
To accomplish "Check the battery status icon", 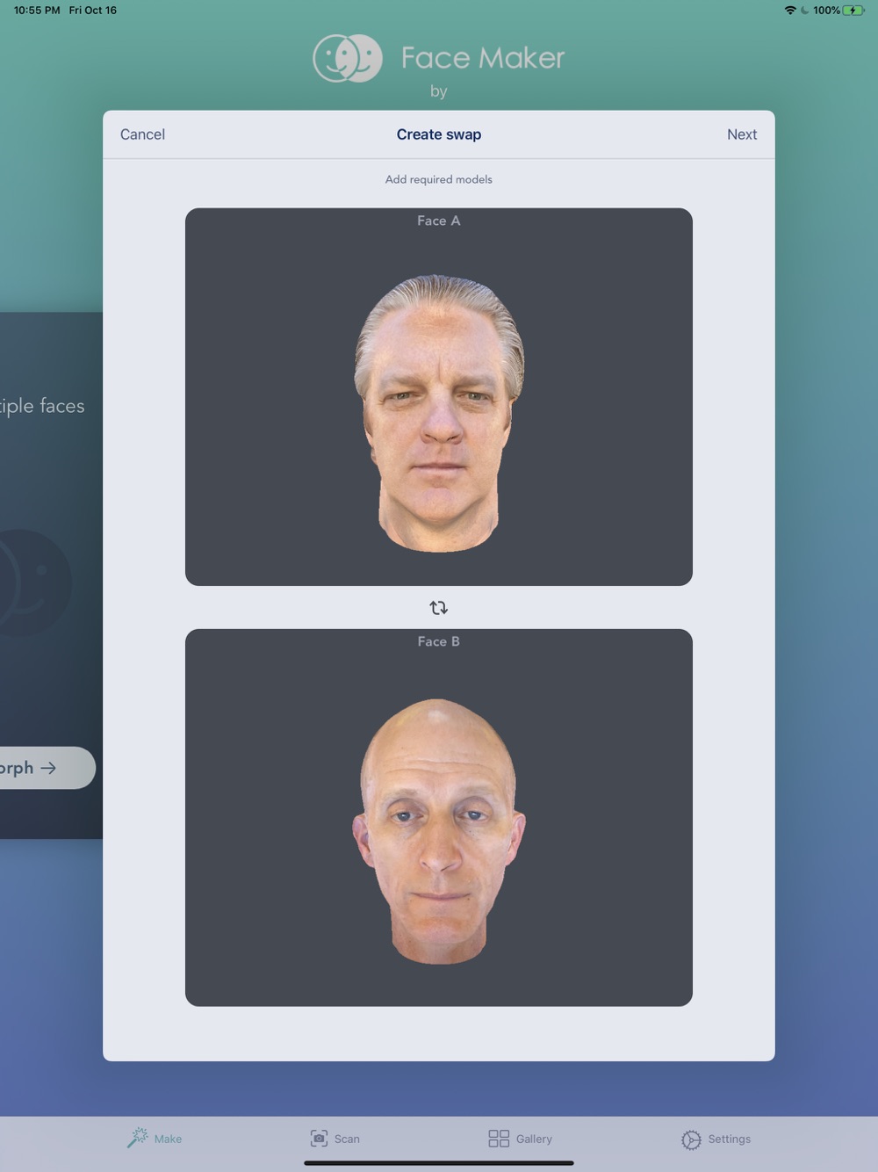I will tap(853, 11).
